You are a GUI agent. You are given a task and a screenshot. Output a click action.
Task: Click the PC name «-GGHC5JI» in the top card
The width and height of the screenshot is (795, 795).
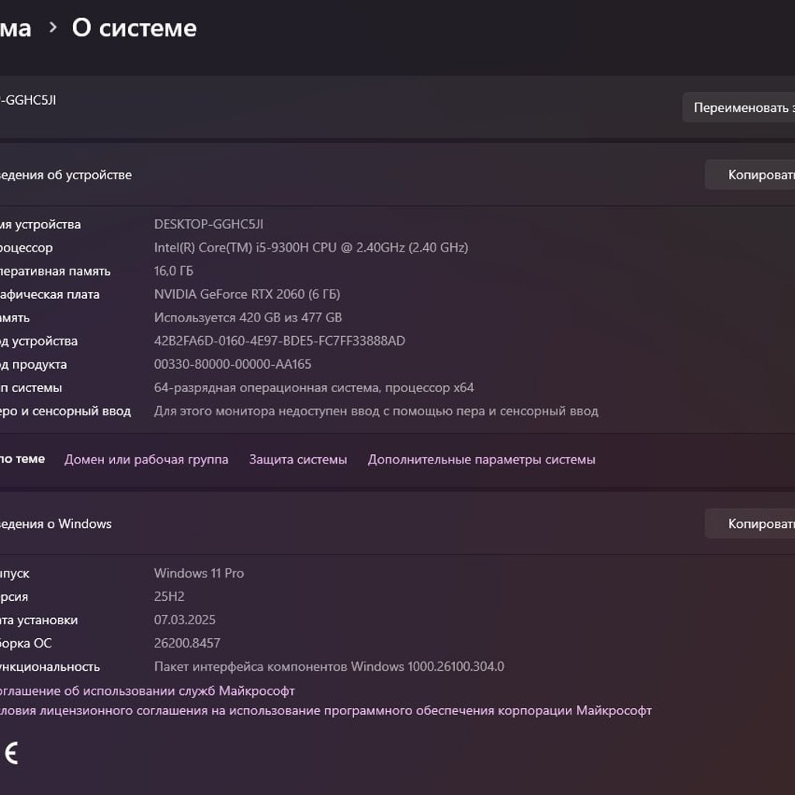[x=29, y=100]
